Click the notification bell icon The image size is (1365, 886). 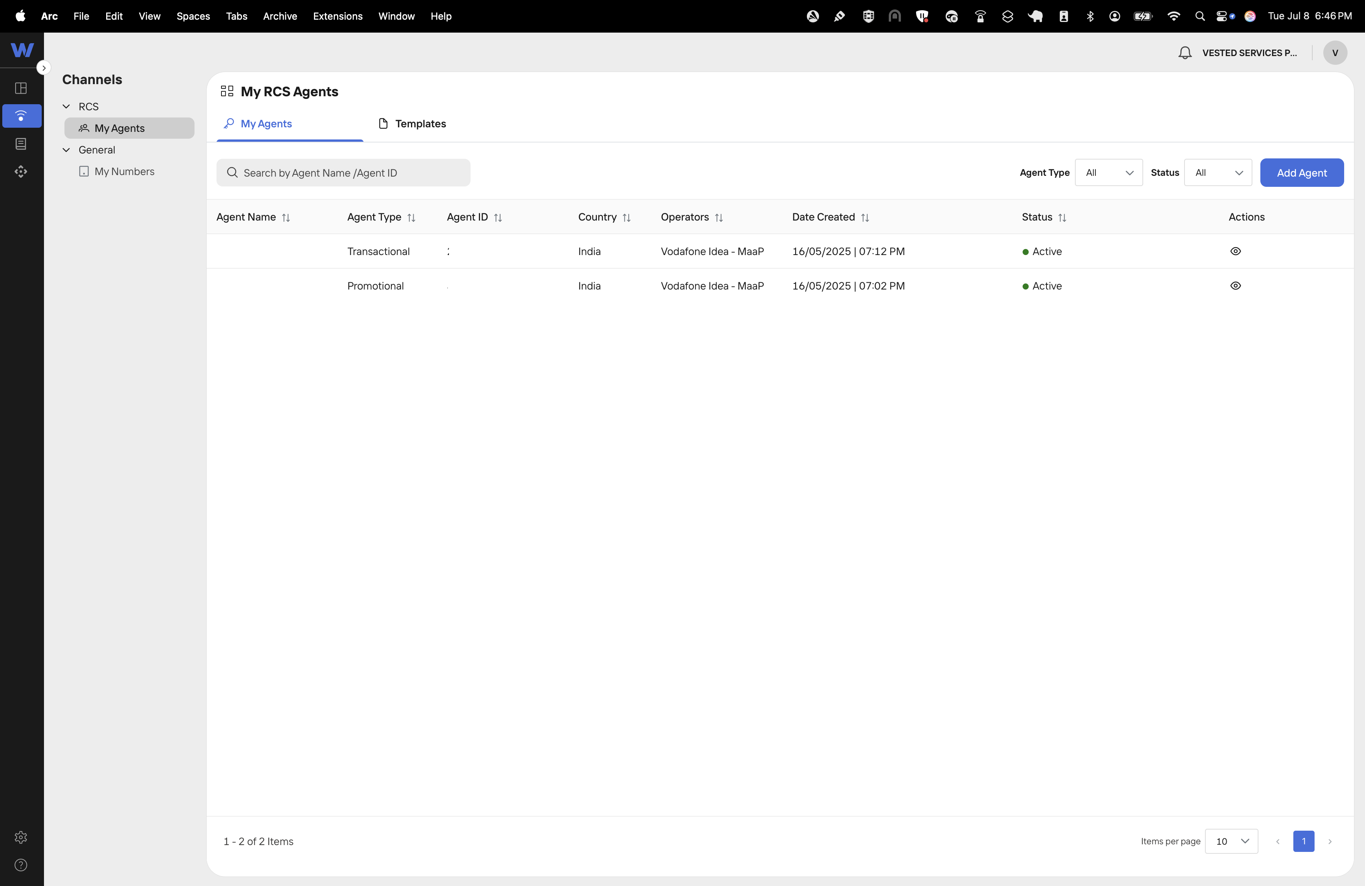click(1185, 53)
